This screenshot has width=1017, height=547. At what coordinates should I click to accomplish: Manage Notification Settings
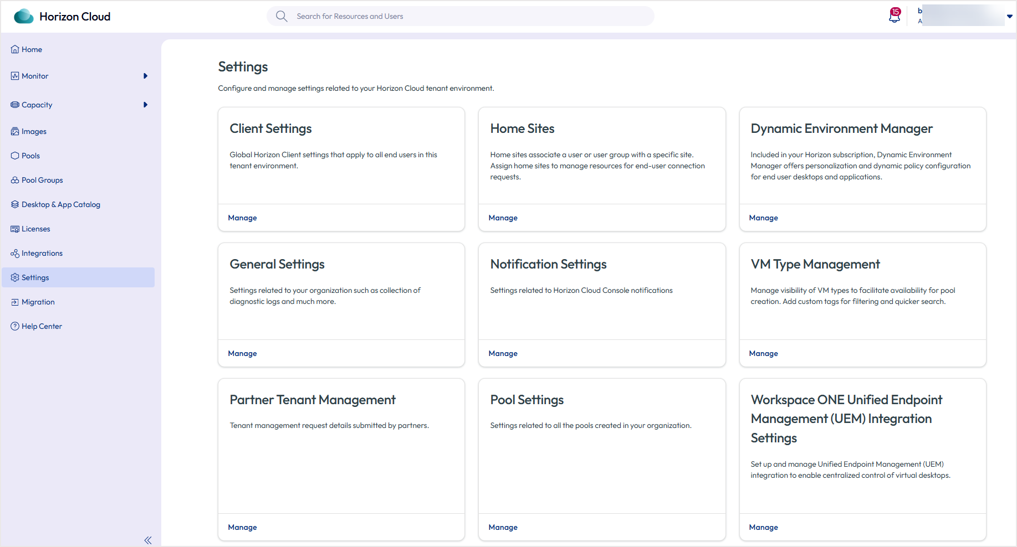pos(503,353)
